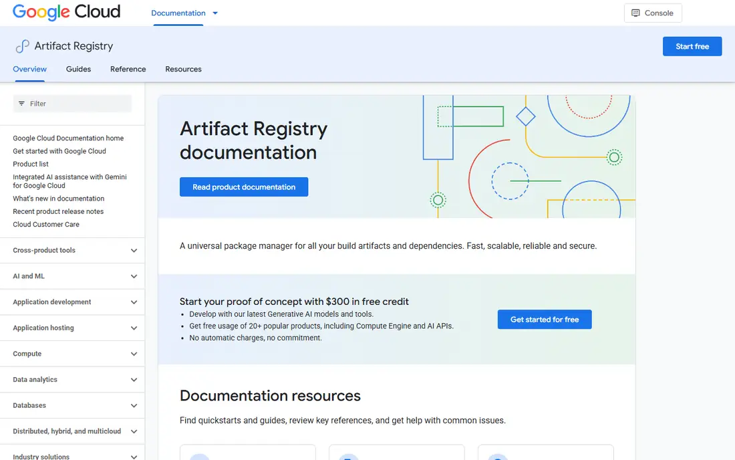735x460 pixels.
Task: Open Get started with Google Cloud link
Action: (59, 151)
